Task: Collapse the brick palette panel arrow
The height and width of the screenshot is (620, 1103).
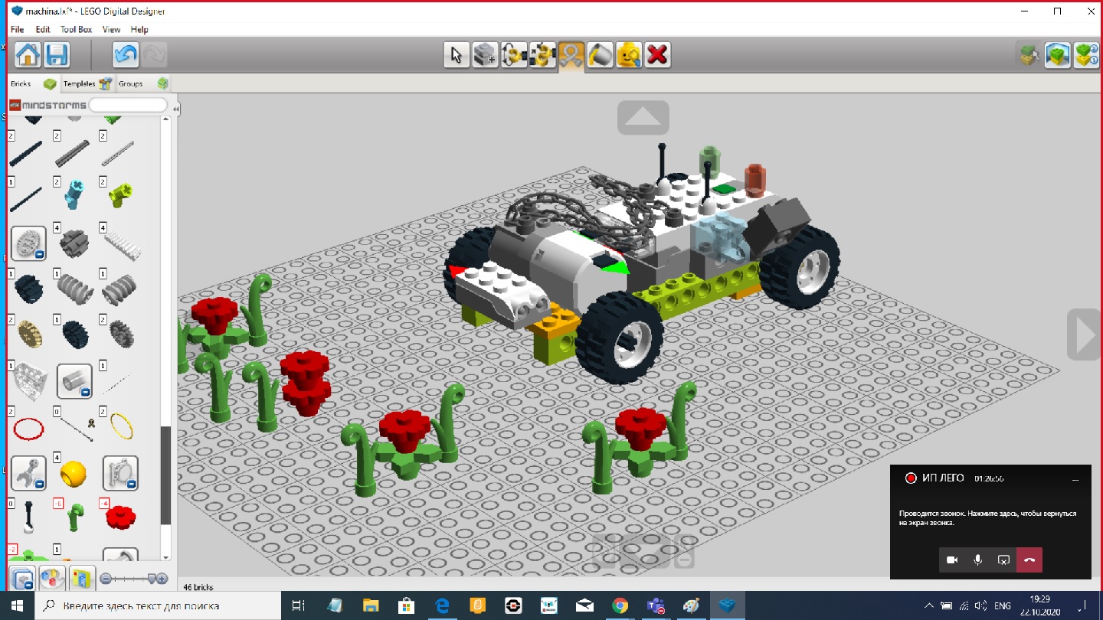Action: tap(176, 109)
